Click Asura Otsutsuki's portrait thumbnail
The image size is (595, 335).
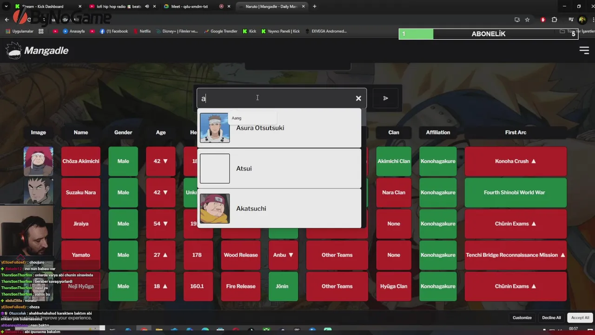click(215, 128)
